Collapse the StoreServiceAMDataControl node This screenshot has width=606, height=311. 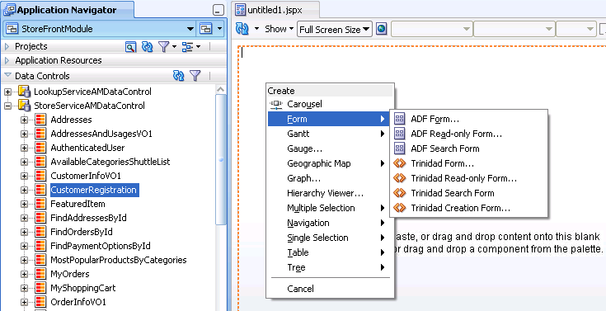7,106
